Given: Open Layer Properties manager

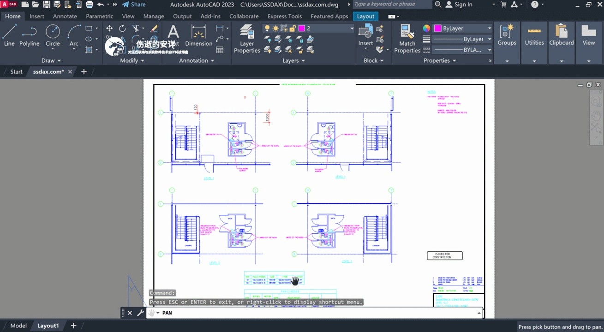Looking at the screenshot, I should click(247, 39).
